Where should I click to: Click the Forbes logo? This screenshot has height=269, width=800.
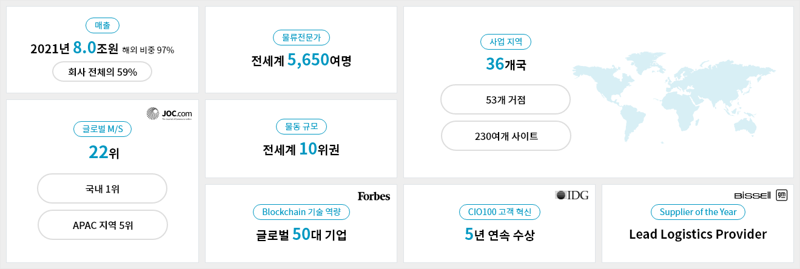(x=374, y=196)
